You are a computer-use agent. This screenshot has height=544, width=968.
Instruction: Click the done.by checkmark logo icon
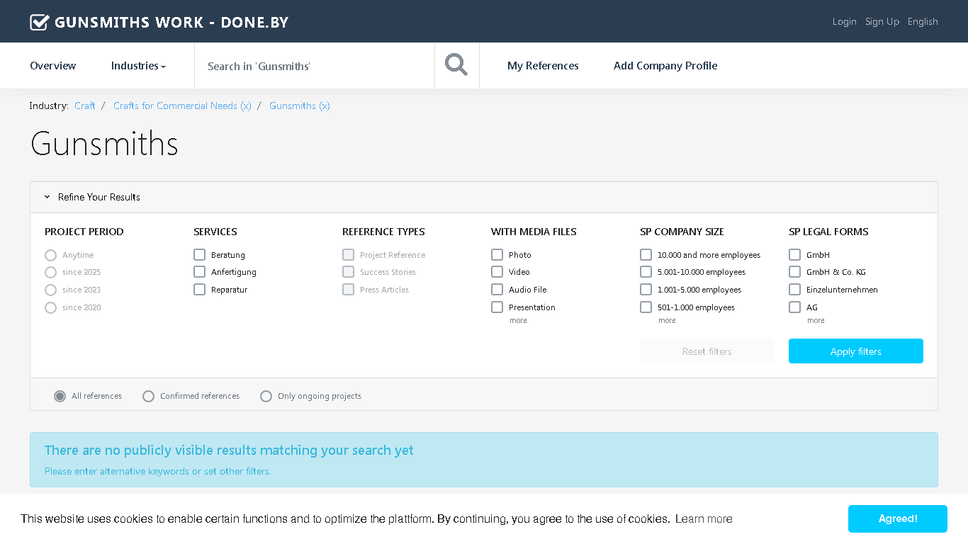coord(40,22)
